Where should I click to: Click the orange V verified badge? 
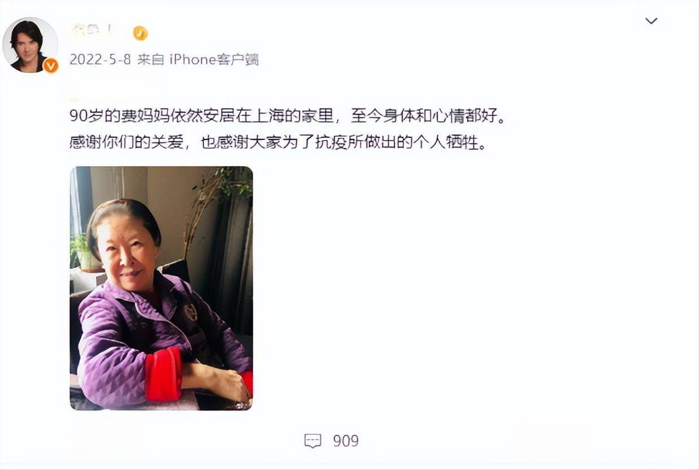point(51,66)
